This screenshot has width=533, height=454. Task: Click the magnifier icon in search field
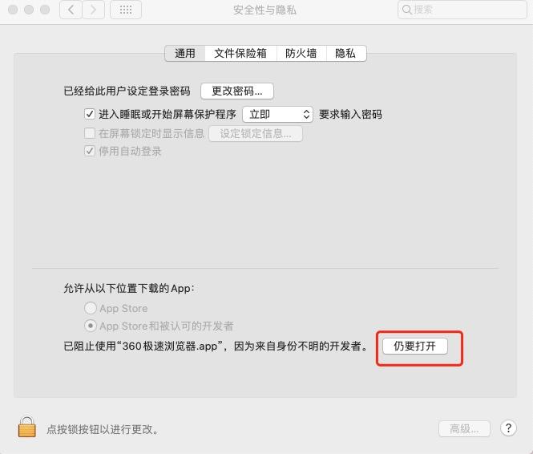point(407,10)
